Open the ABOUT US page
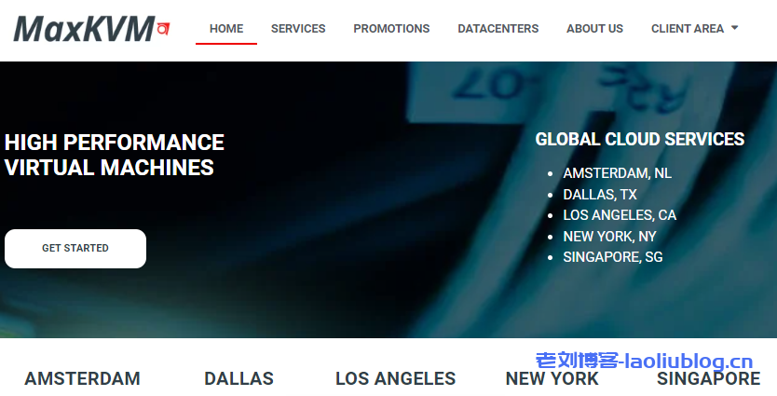Viewport: 777px width, 396px height. click(594, 29)
